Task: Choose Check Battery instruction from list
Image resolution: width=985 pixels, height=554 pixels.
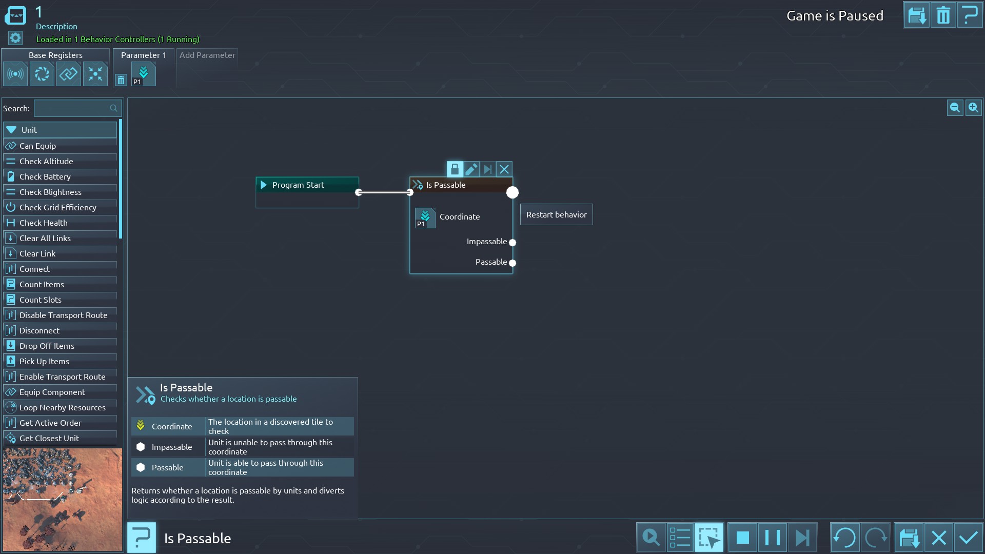Action: (45, 176)
